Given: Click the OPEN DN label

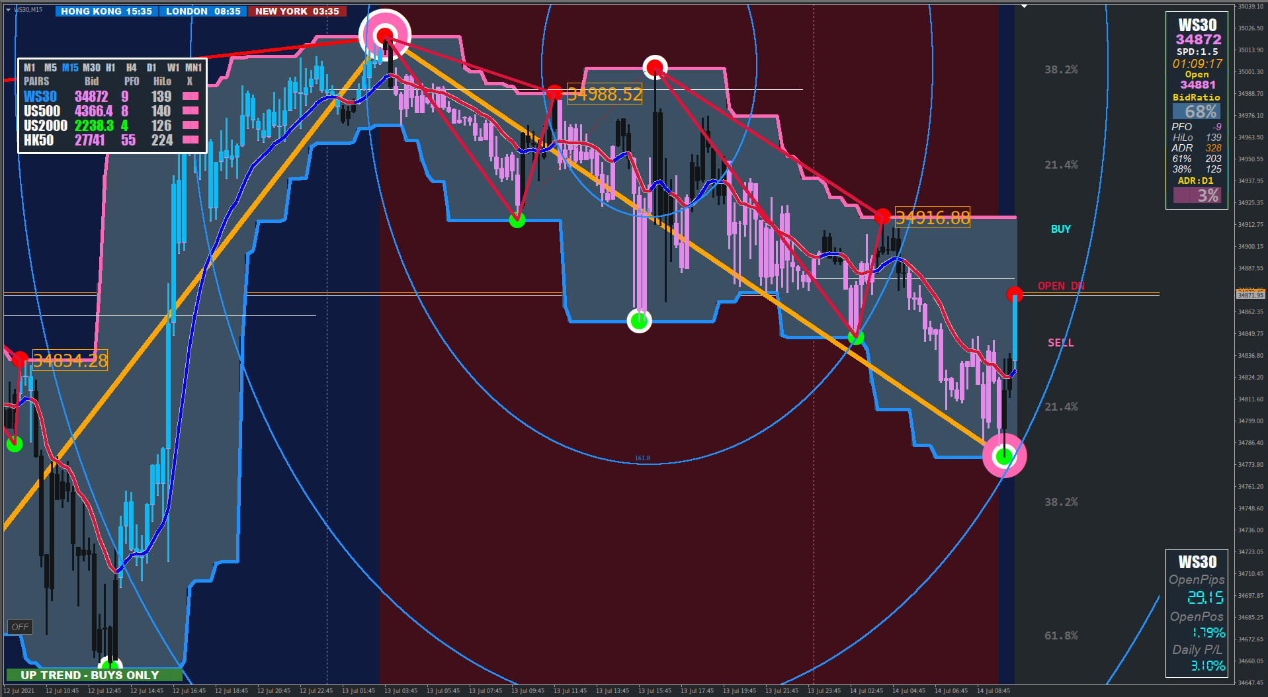Looking at the screenshot, I should (x=1061, y=286).
